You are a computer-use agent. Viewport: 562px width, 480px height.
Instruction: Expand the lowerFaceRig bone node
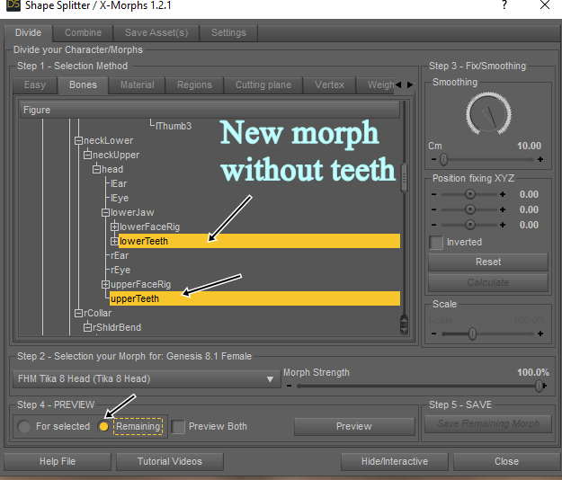[114, 227]
